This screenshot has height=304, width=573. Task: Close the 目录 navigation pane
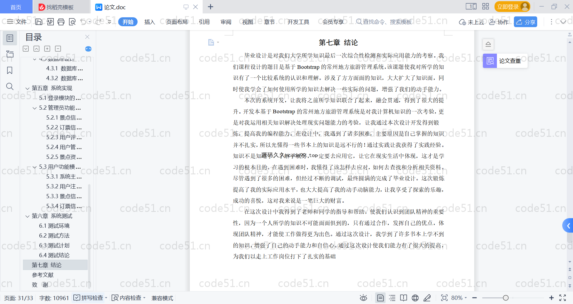(87, 37)
